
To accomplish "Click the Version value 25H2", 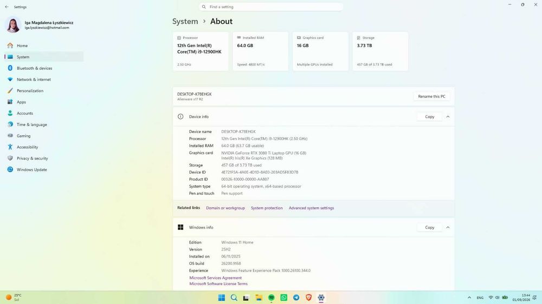I will pos(225,249).
